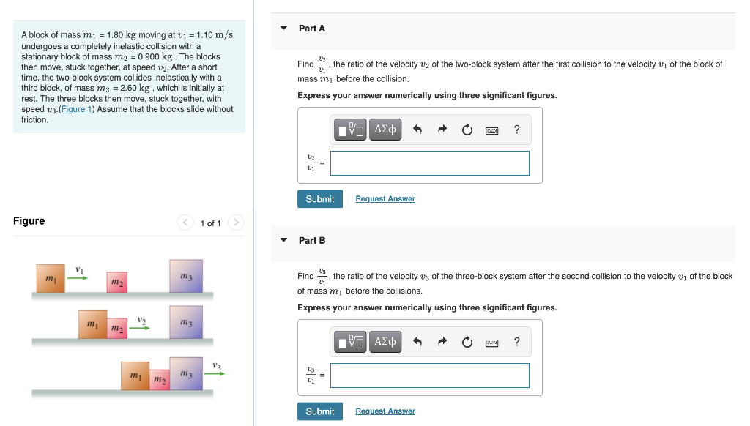750x426 pixels.
Task: Advance to the next figure
Action: coord(236,223)
